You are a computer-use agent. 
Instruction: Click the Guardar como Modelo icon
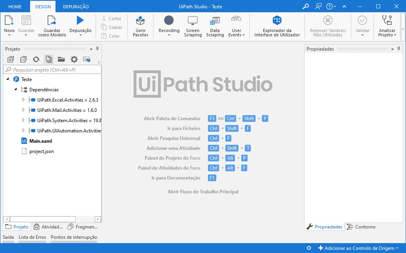pyautogui.click(x=52, y=21)
